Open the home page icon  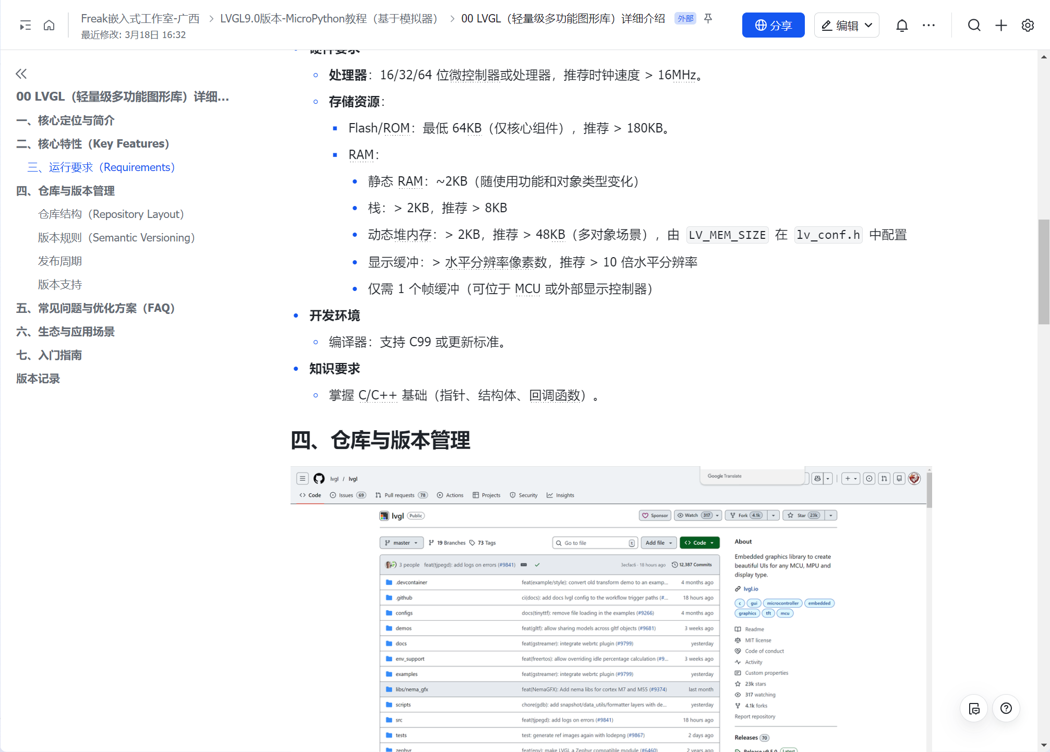point(49,25)
